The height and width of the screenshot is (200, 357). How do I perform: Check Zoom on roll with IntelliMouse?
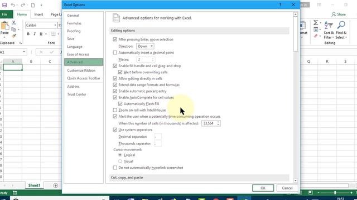(x=115, y=110)
